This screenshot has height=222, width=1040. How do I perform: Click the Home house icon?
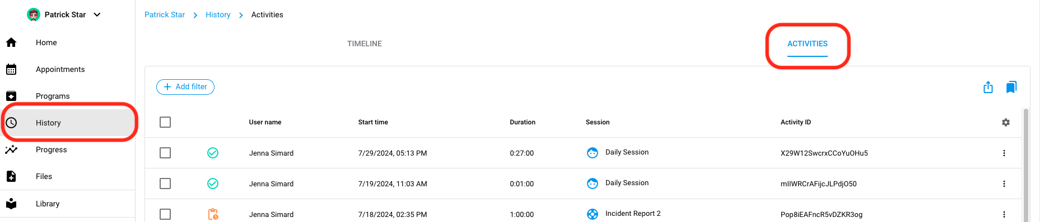[x=11, y=42]
